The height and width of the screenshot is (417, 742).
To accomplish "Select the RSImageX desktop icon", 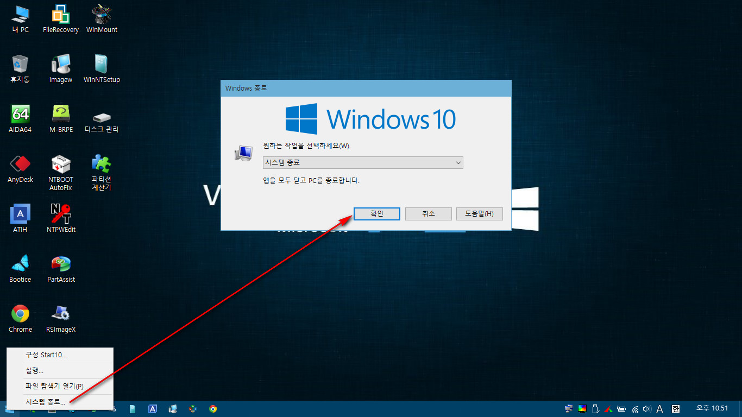I will 61,319.
